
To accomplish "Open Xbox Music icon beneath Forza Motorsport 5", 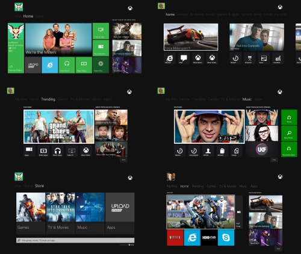I will [198, 58].
